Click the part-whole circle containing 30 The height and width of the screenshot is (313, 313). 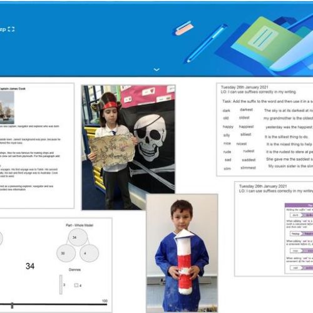click(x=66, y=253)
